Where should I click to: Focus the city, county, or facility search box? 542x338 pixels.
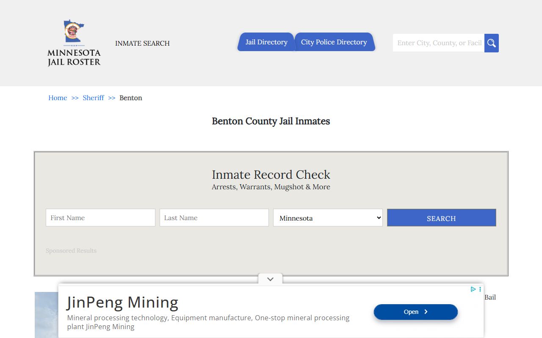[439, 43]
